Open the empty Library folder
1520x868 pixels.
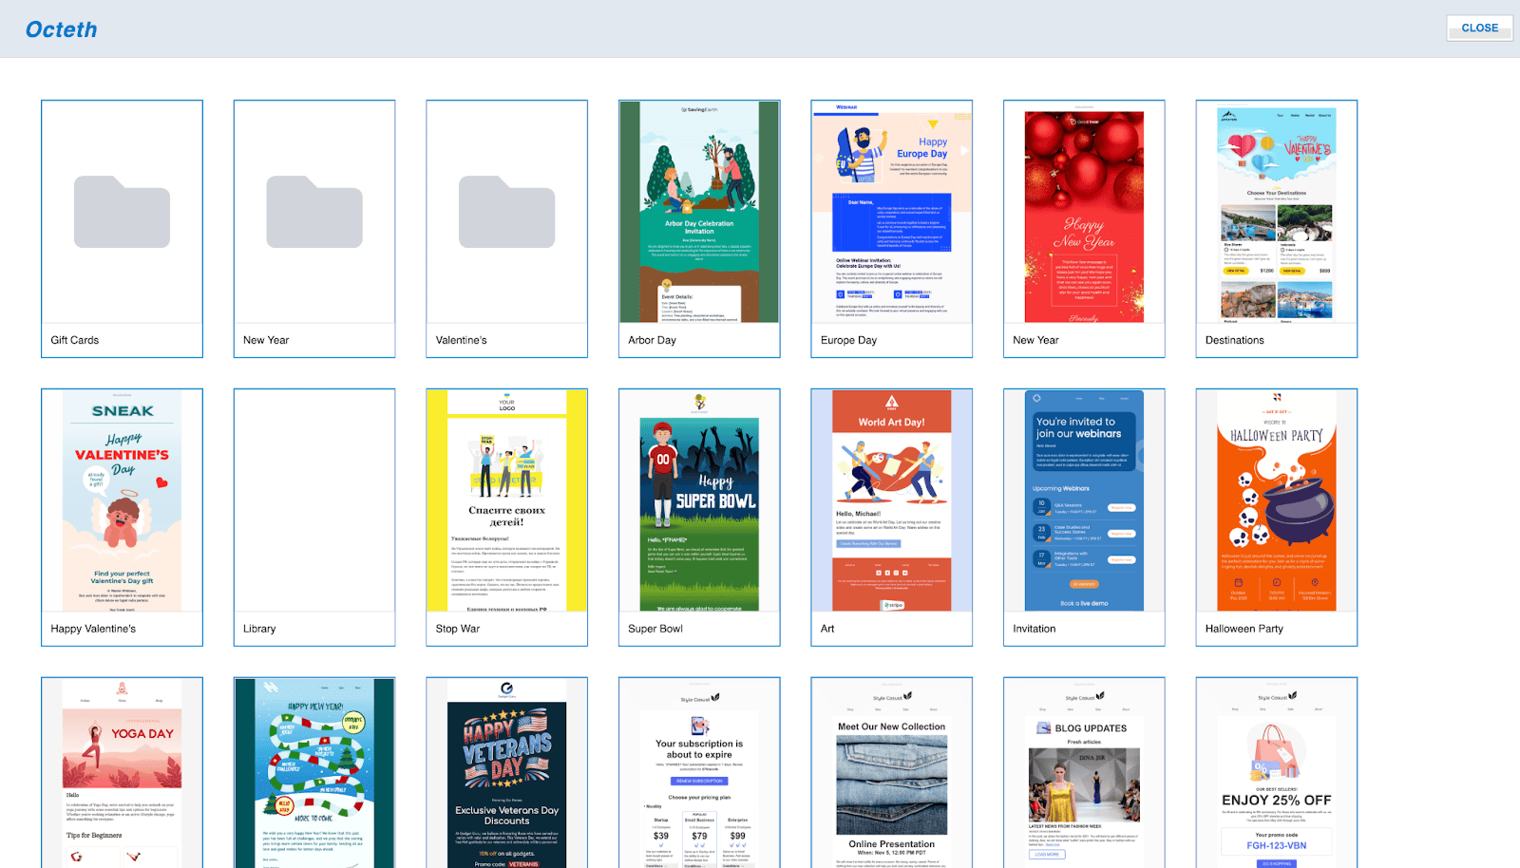[x=313, y=503]
